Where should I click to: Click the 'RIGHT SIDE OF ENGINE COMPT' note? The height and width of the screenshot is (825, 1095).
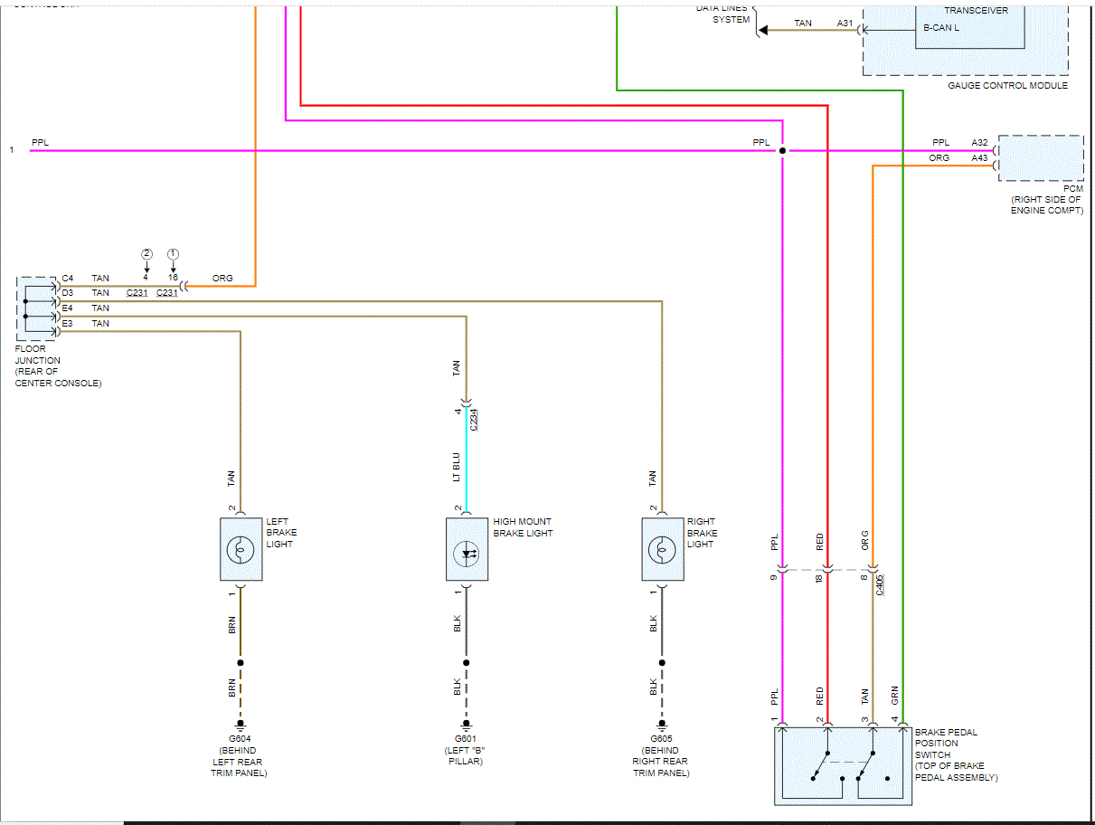[1046, 205]
